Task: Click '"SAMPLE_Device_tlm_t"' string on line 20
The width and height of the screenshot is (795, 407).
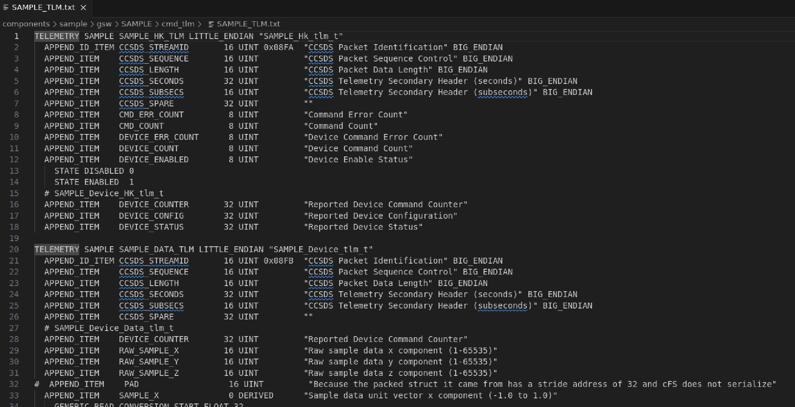Action: [321, 249]
